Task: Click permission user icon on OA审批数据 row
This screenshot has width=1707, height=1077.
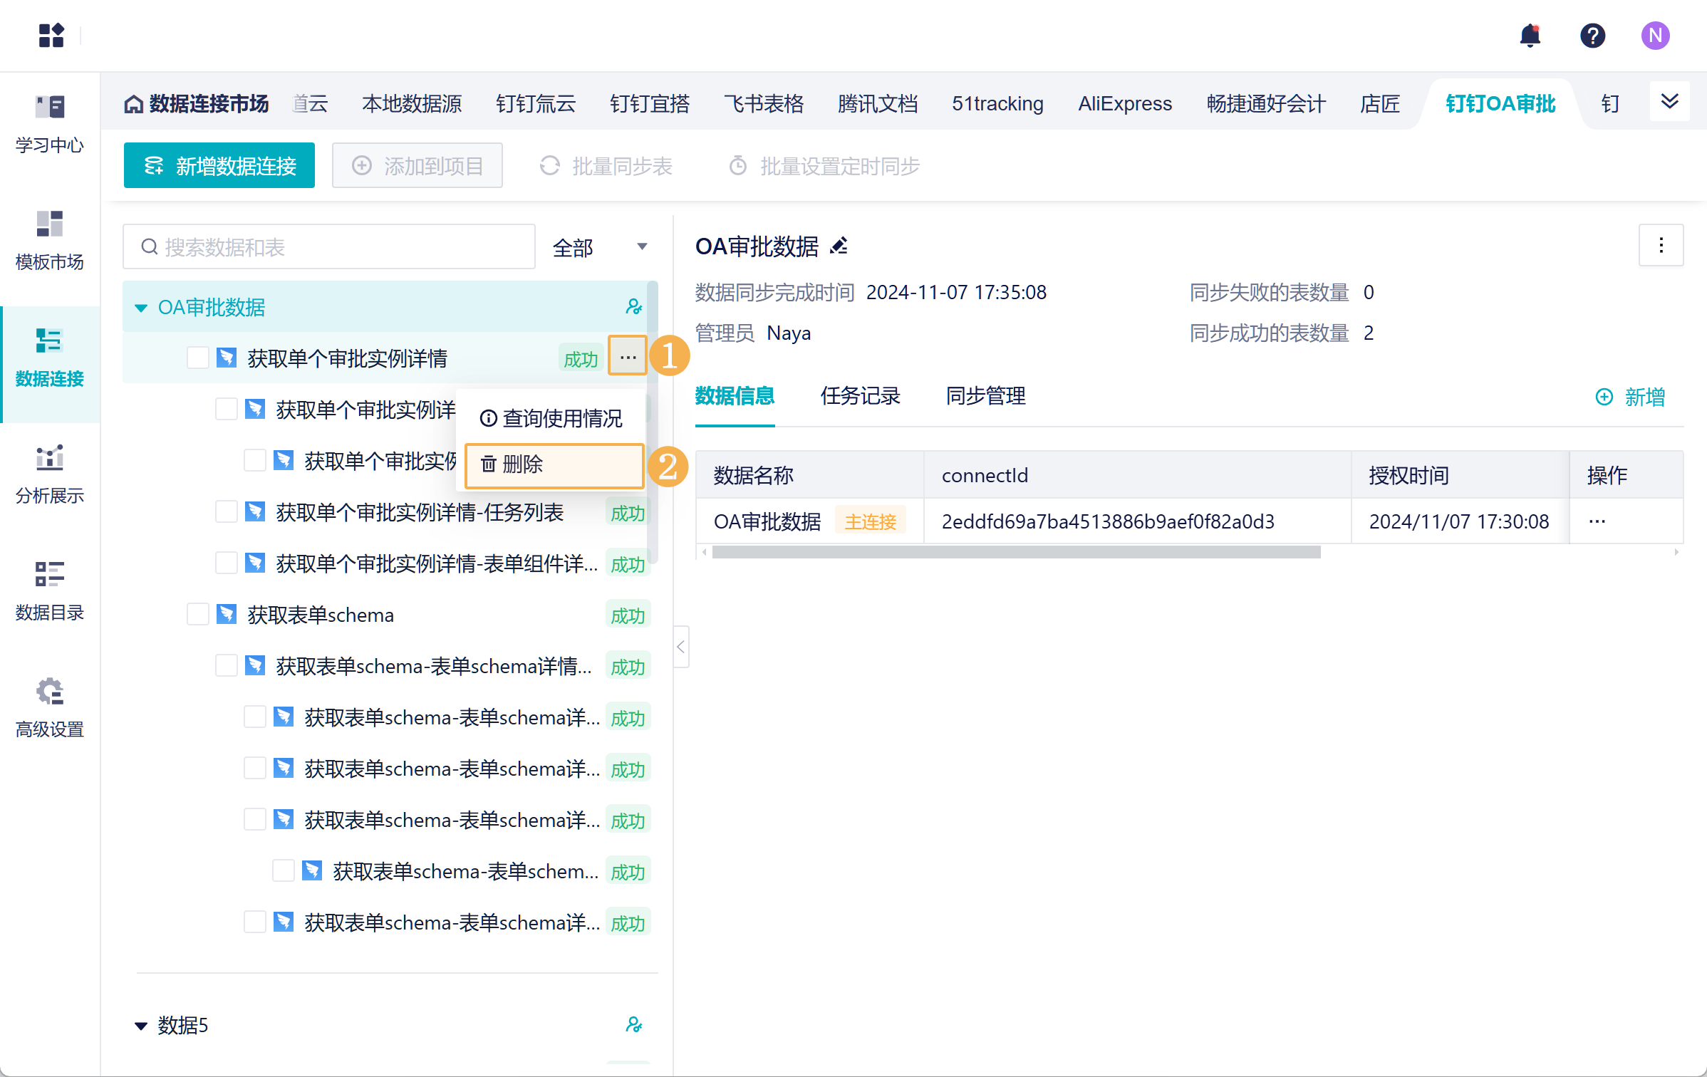Action: [x=633, y=307]
